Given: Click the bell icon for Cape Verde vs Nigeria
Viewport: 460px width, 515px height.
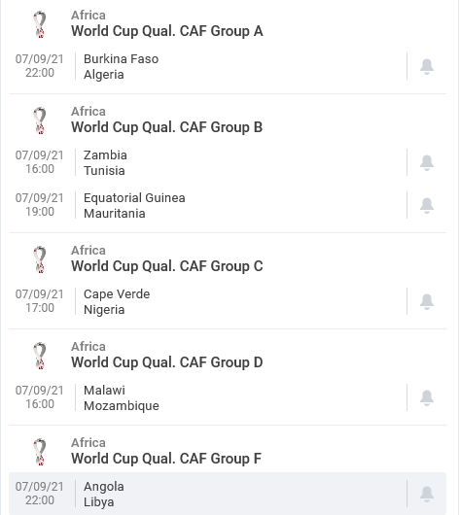Looking at the screenshot, I should coord(427,301).
